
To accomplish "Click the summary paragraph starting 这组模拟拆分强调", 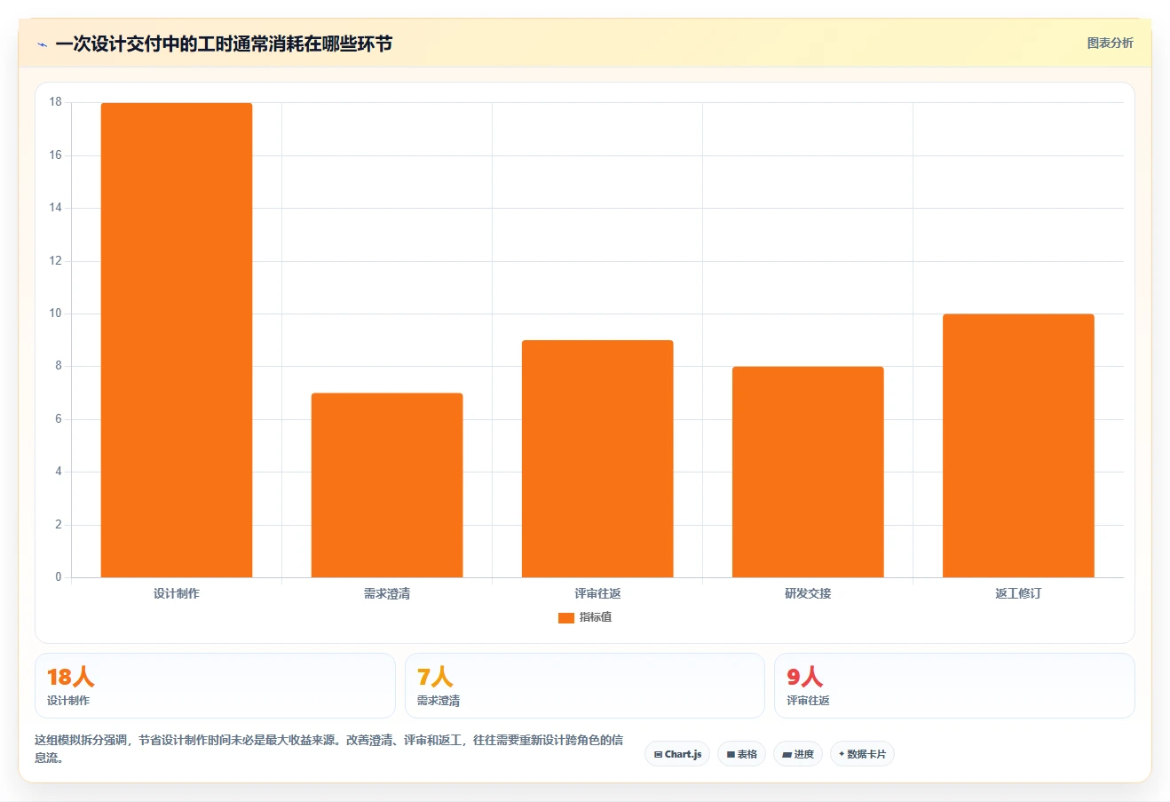I will pyautogui.click(x=328, y=749).
